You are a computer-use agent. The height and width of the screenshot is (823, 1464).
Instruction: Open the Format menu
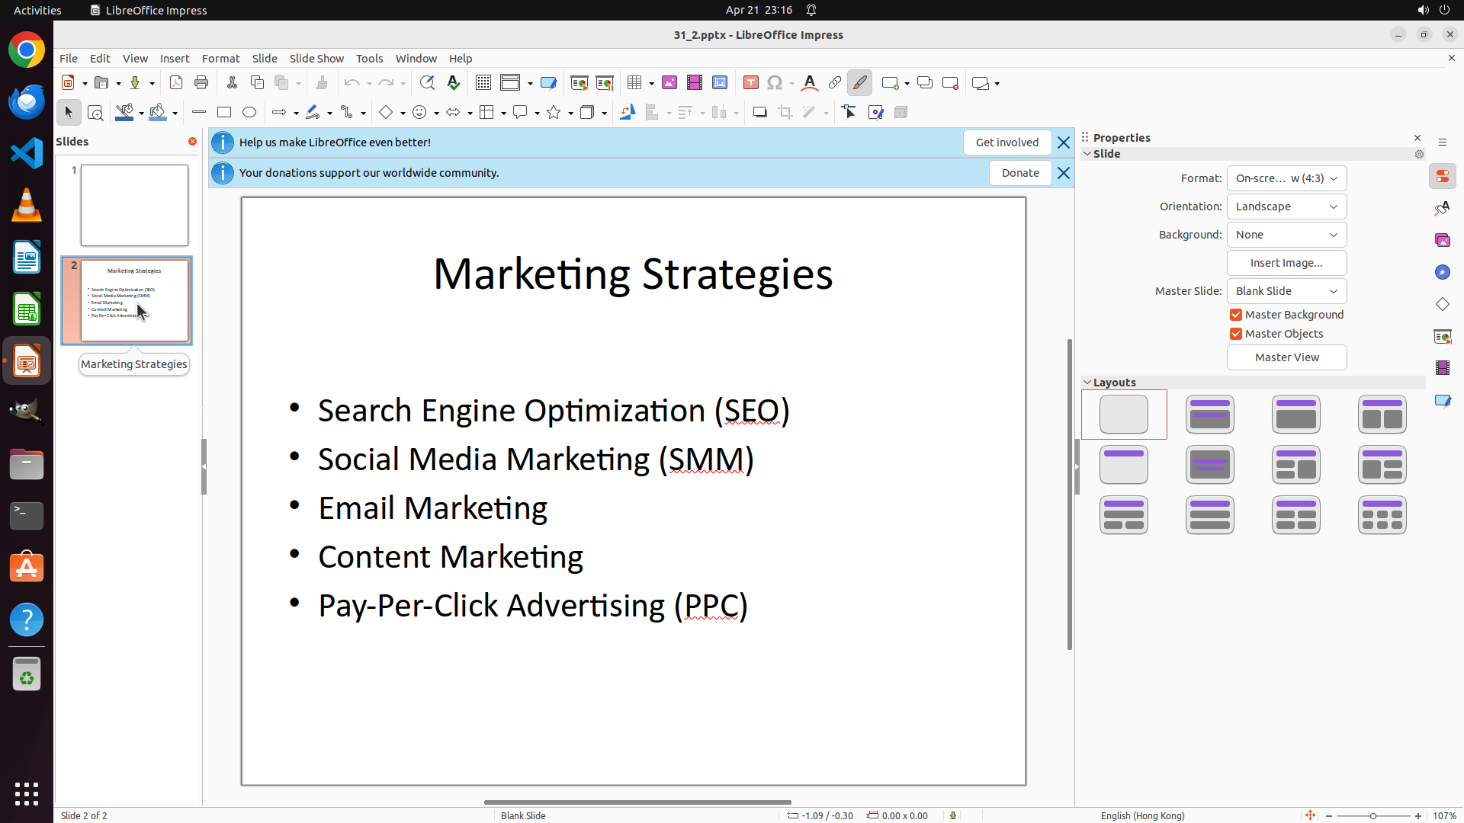pos(220,59)
